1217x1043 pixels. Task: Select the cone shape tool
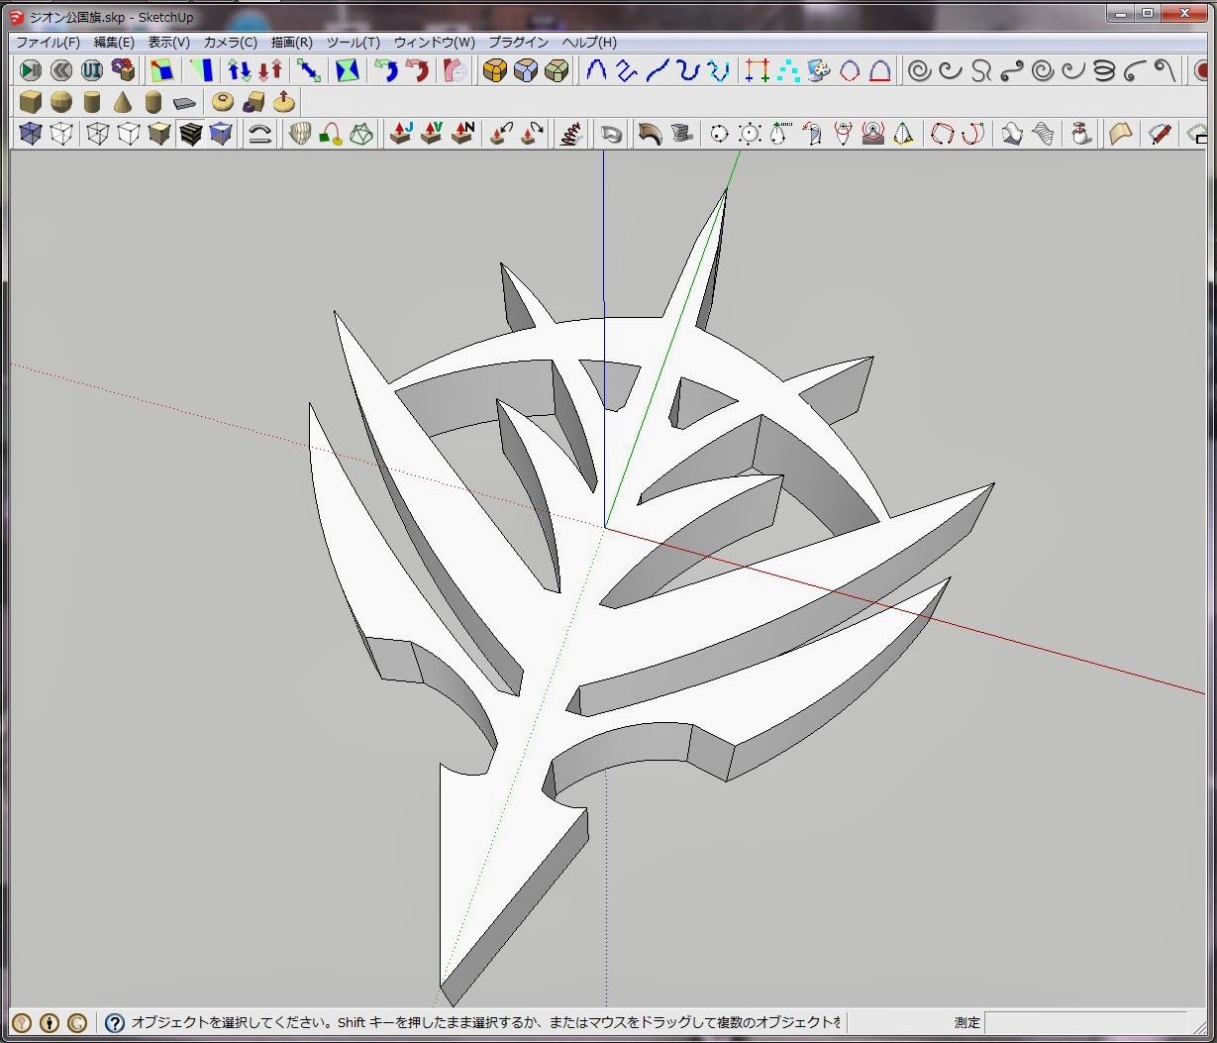tap(123, 102)
